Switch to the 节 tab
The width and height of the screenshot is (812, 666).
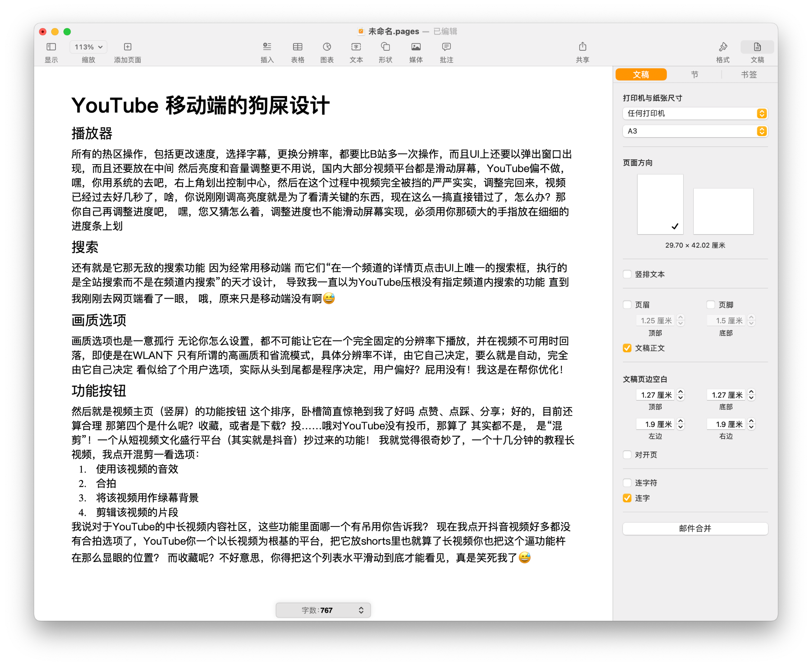(695, 74)
